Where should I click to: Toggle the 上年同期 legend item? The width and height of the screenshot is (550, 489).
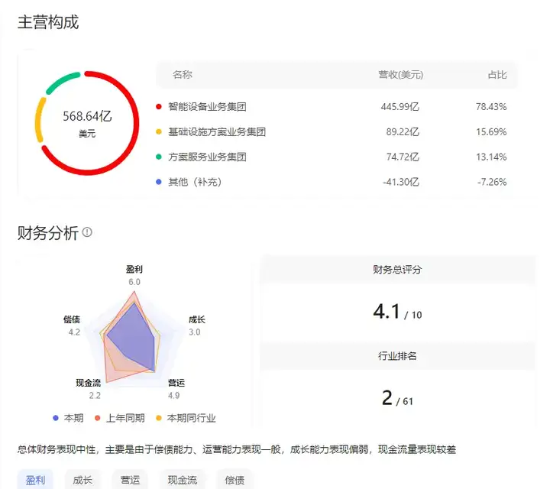[x=120, y=418]
